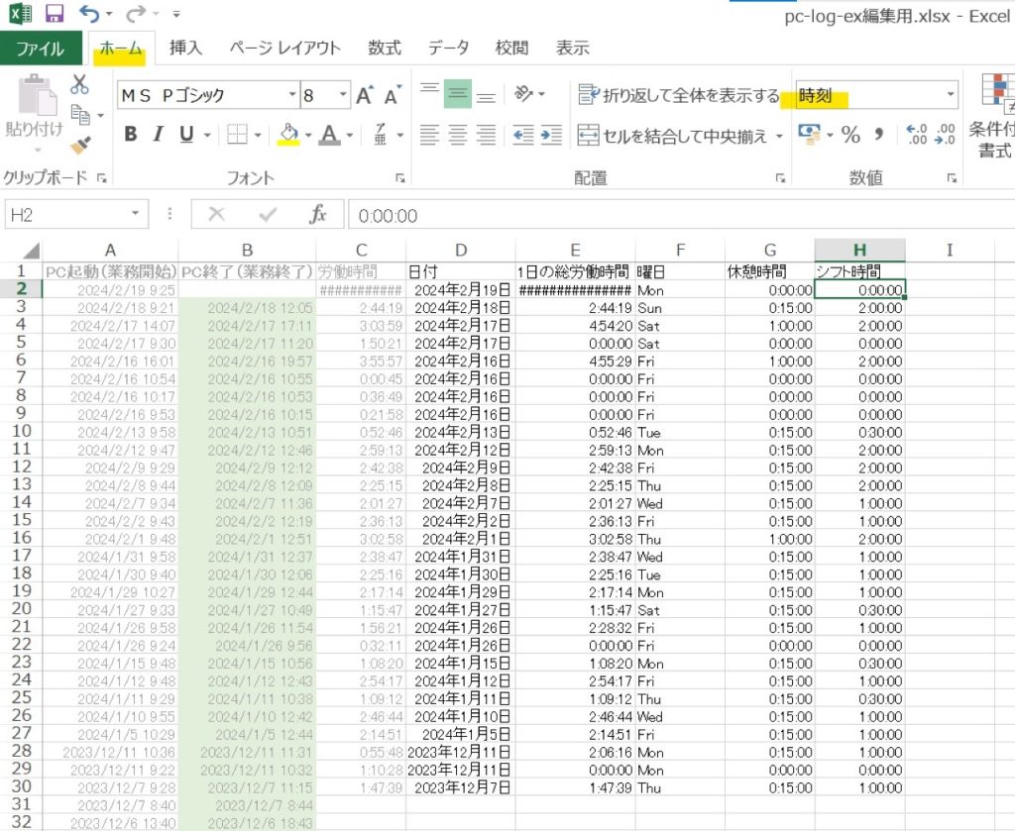
Task: Open the 校閲 ribbon tab
Action: pyautogui.click(x=511, y=49)
